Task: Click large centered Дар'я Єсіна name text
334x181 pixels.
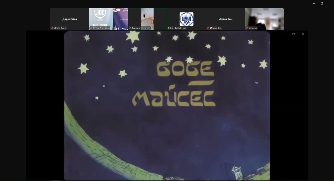Action: tap(70, 19)
